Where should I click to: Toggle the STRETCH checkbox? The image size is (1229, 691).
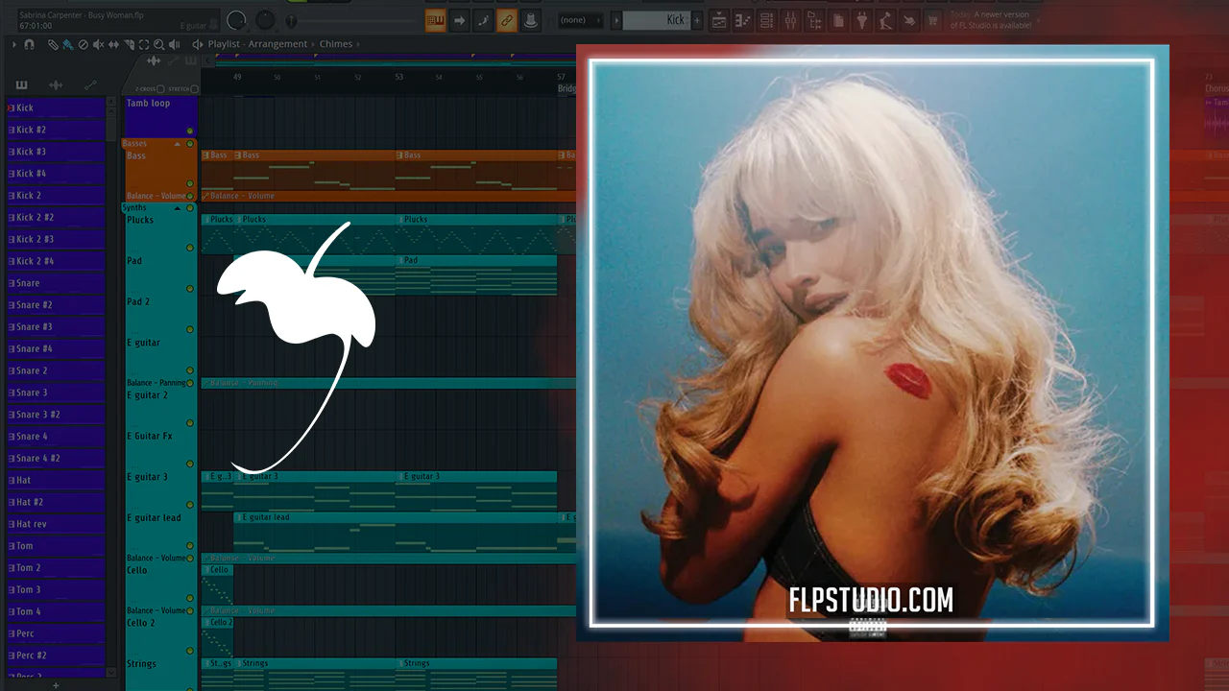click(194, 89)
